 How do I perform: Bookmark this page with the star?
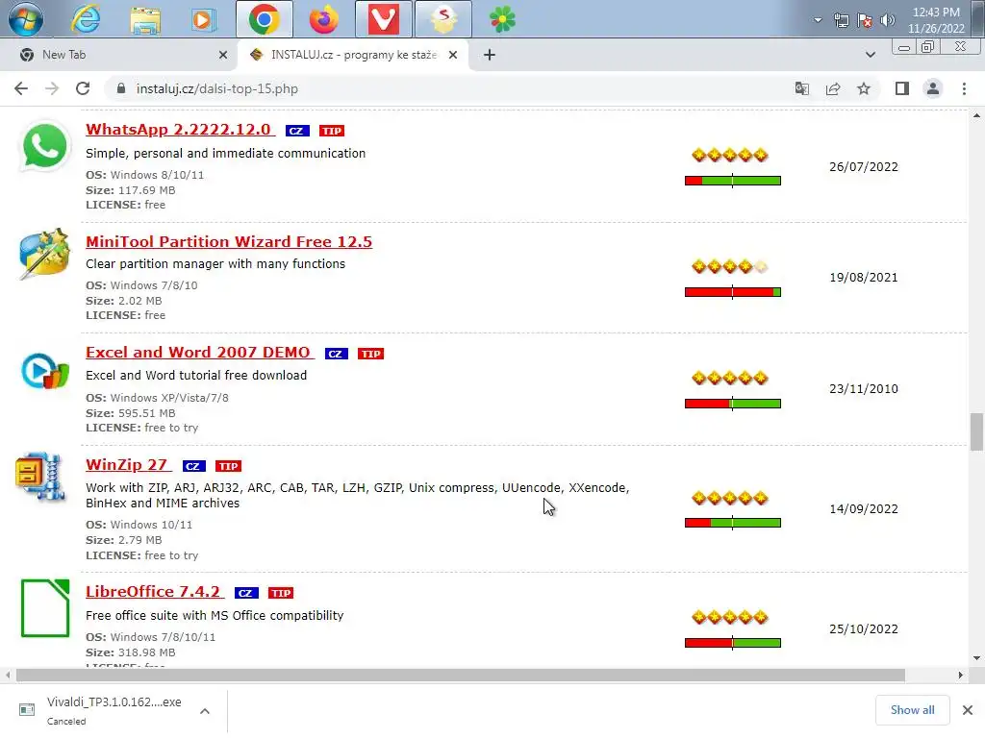click(864, 88)
